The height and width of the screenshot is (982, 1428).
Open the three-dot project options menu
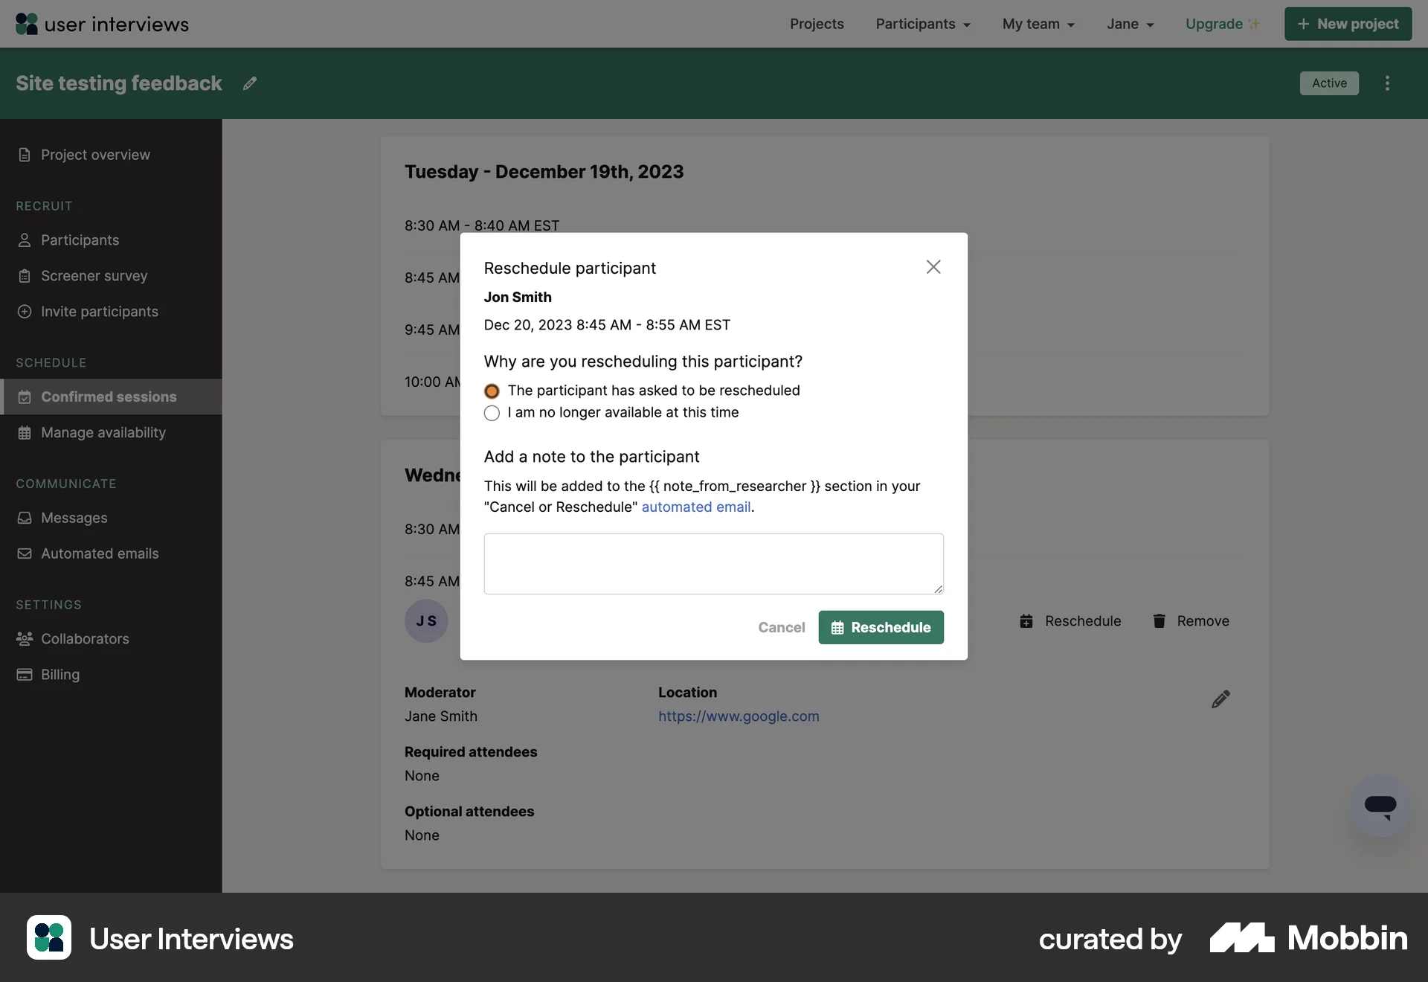(1387, 83)
